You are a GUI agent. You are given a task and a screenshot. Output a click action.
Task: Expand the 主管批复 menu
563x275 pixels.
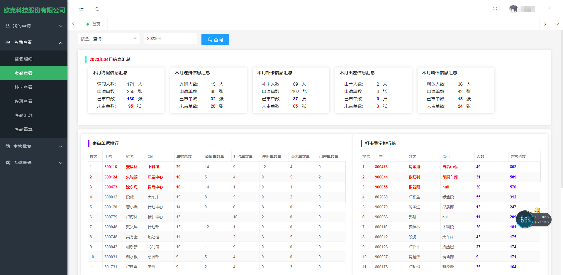point(34,146)
